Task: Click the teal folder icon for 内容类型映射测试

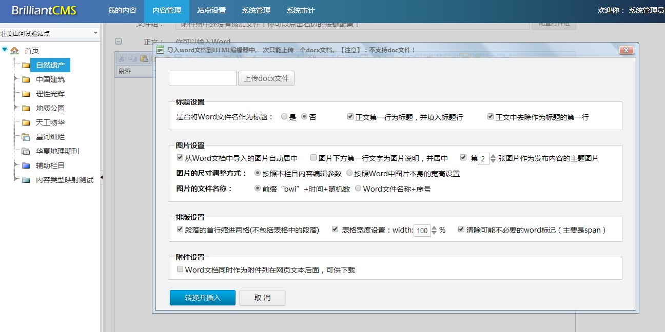Action: (26, 180)
